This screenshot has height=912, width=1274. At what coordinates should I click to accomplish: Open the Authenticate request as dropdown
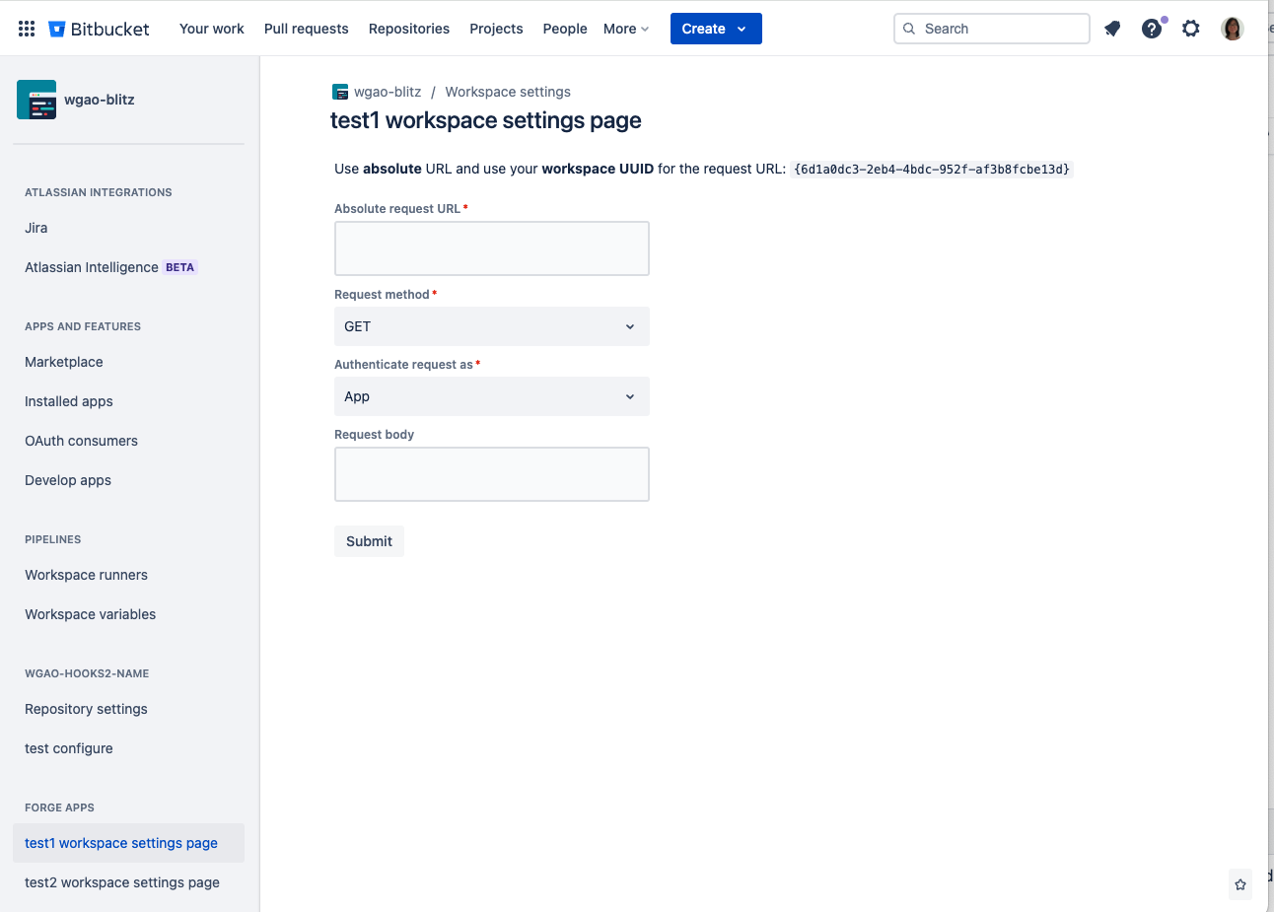point(491,396)
